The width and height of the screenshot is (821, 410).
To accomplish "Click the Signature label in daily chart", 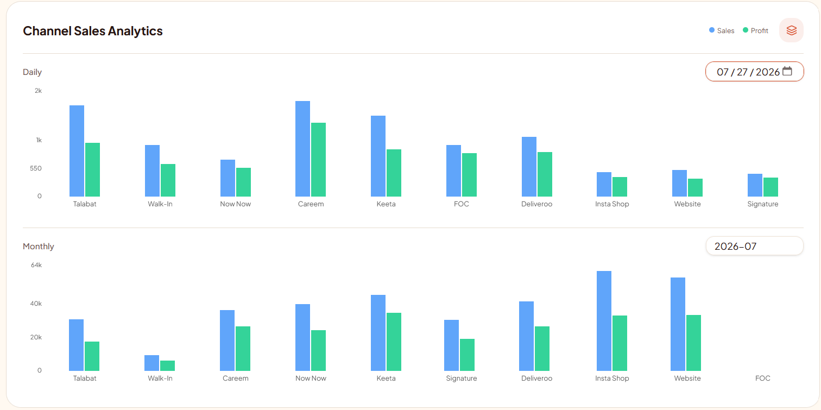I will [763, 204].
